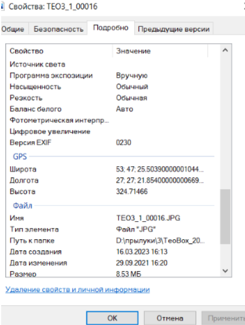The height and width of the screenshot is (325, 245).
Task: Click the Дата создания value
Action: [x=142, y=252]
